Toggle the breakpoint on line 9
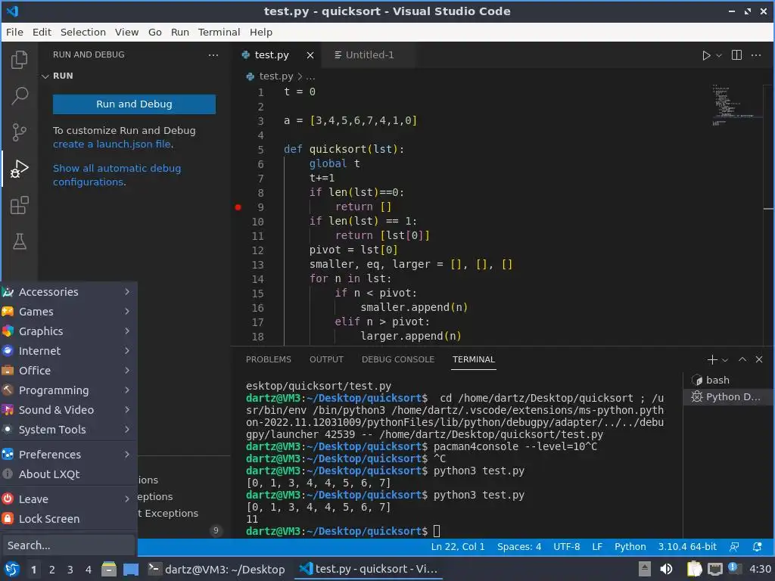This screenshot has width=775, height=581. [x=238, y=207]
